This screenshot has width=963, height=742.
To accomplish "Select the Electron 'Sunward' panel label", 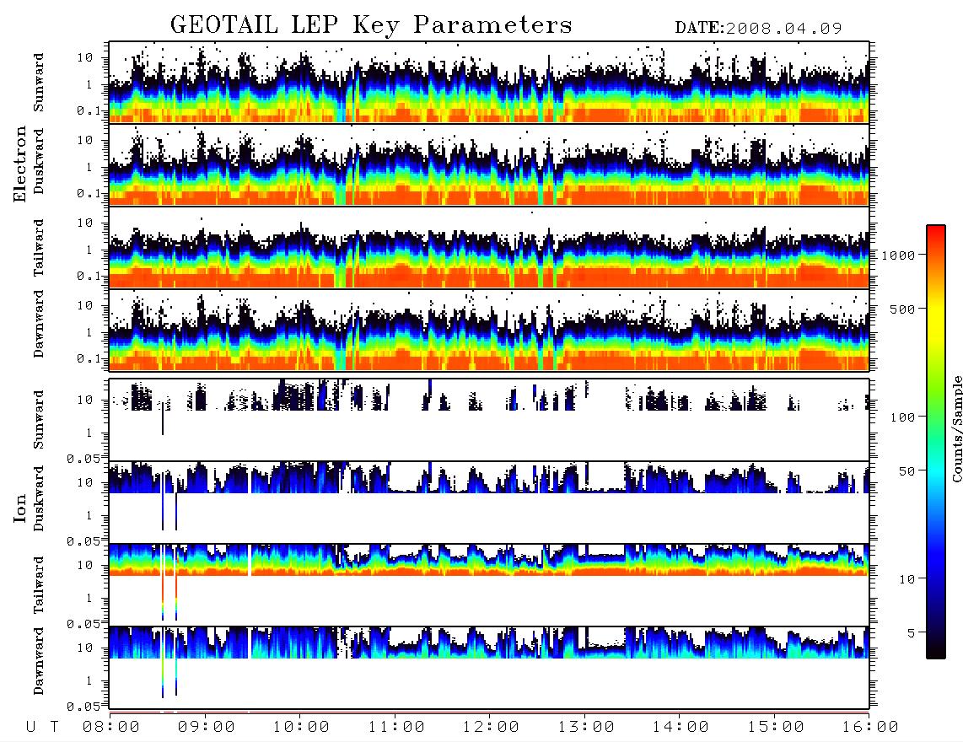I will (38, 82).
